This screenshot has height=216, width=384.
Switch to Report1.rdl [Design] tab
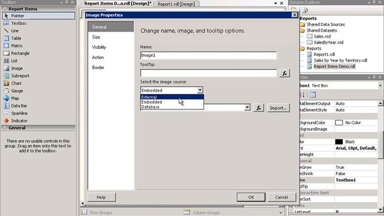click(x=176, y=4)
